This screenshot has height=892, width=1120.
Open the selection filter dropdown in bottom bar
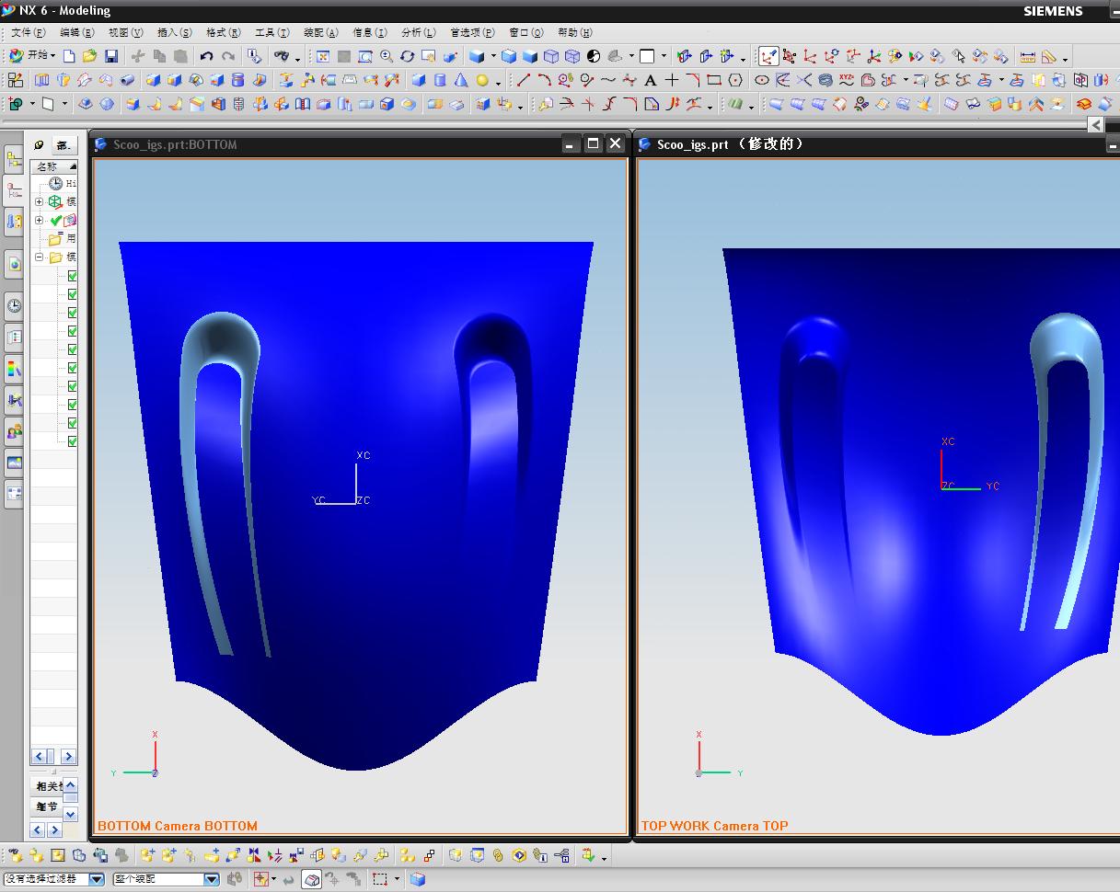point(97,879)
